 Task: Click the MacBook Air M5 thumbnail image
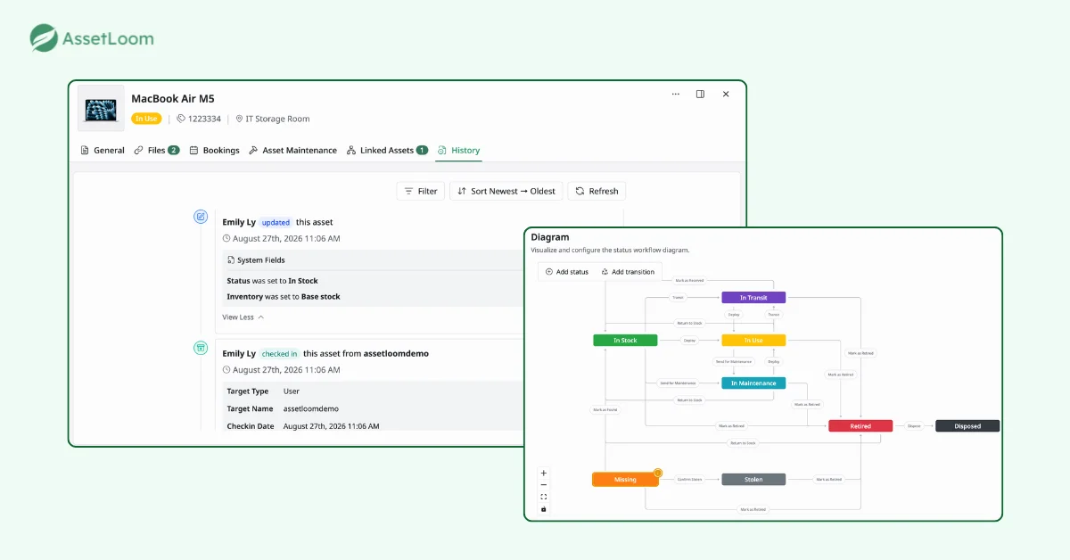tap(100, 109)
